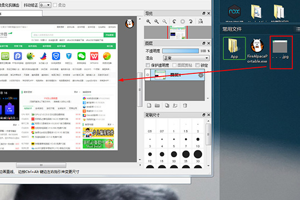Close the 导览 navigator panel

[x=208, y=13]
